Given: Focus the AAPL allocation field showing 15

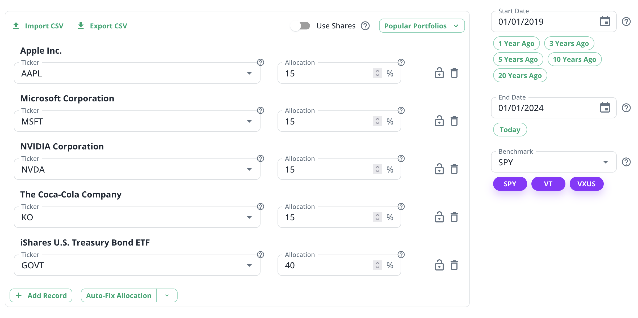Looking at the screenshot, I should pos(339,73).
